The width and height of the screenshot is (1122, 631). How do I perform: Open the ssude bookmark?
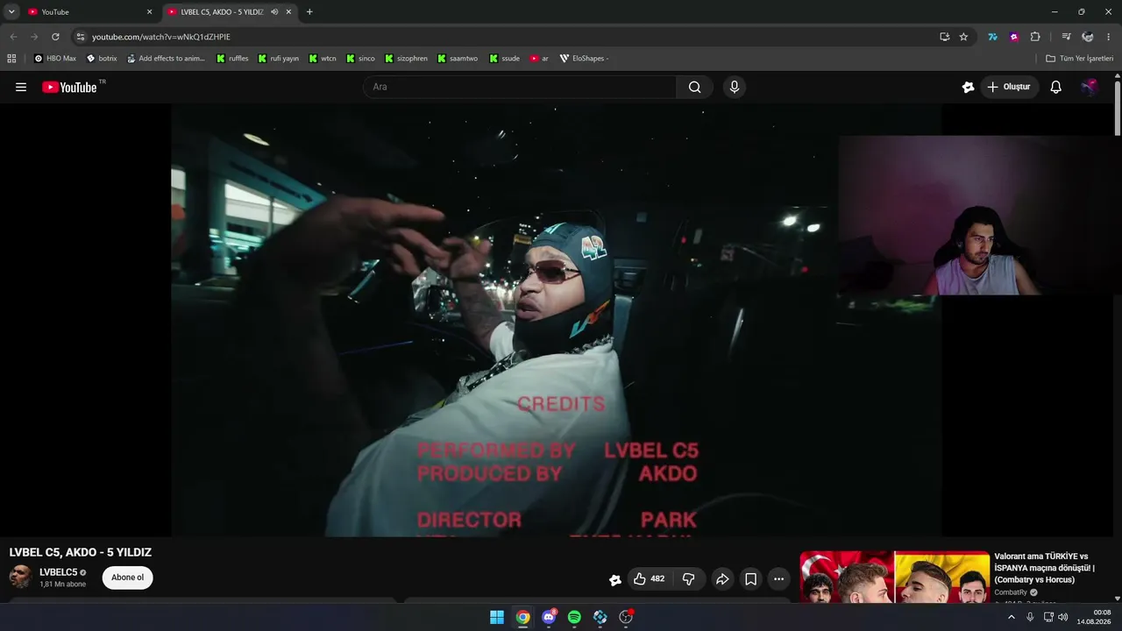point(505,59)
